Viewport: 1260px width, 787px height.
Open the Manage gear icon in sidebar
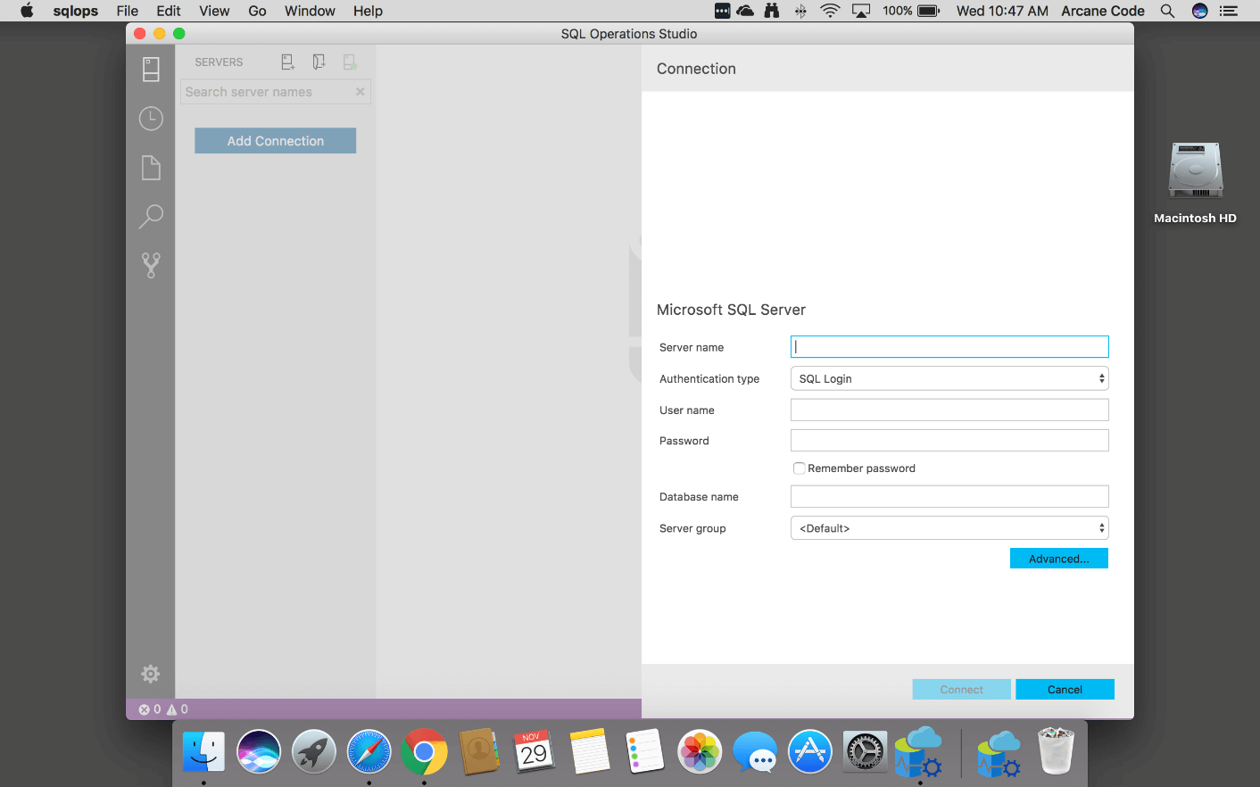point(151,674)
